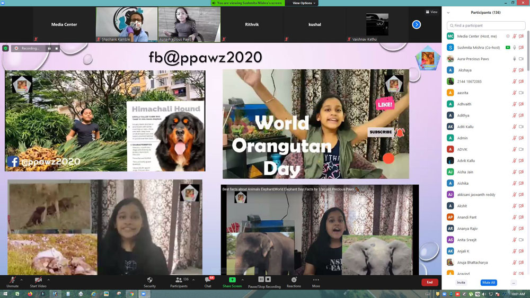Viewport: 530px width, 298px height.
Task: Pause recording from the top-left indicator
Action: (x=49, y=48)
